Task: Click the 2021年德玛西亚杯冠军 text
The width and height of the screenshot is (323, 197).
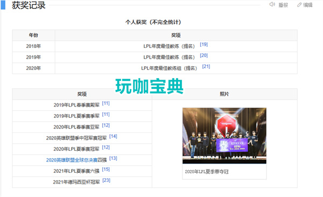Action: [x=76, y=182]
